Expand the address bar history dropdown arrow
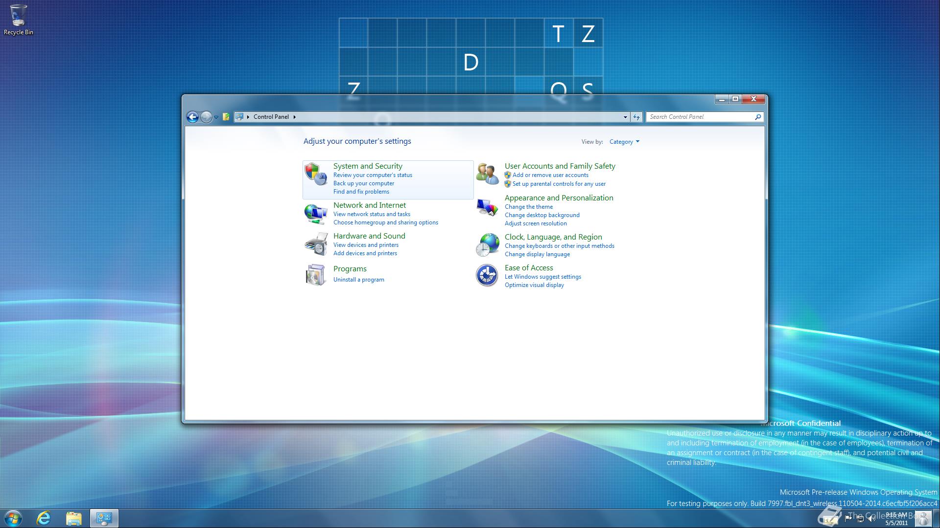Image resolution: width=940 pixels, height=528 pixels. [625, 117]
